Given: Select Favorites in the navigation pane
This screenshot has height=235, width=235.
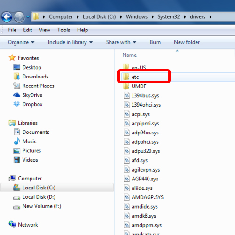Looking at the screenshot, I should tap(28, 58).
